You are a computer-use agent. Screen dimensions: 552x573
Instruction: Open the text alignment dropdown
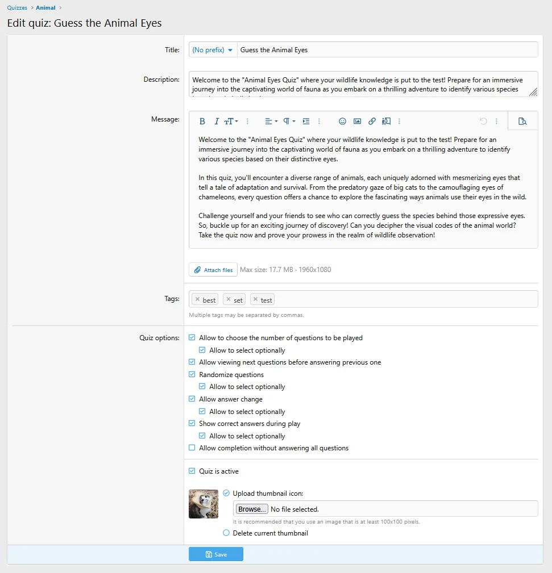coord(271,121)
